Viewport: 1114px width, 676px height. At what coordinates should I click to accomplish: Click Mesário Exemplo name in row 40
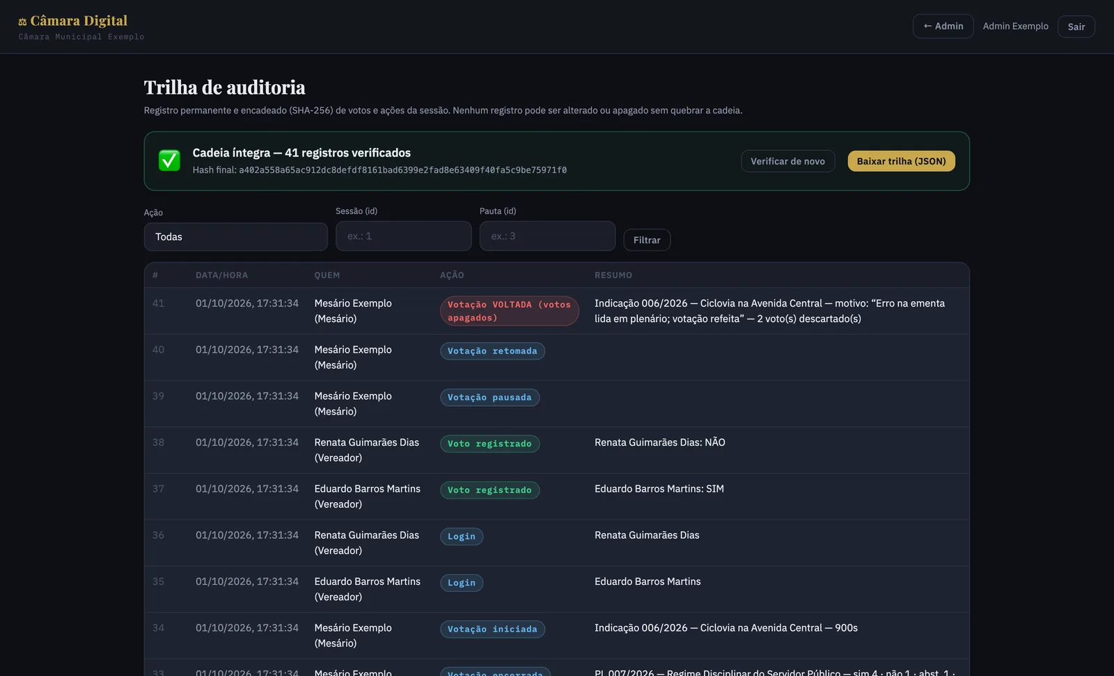353,350
